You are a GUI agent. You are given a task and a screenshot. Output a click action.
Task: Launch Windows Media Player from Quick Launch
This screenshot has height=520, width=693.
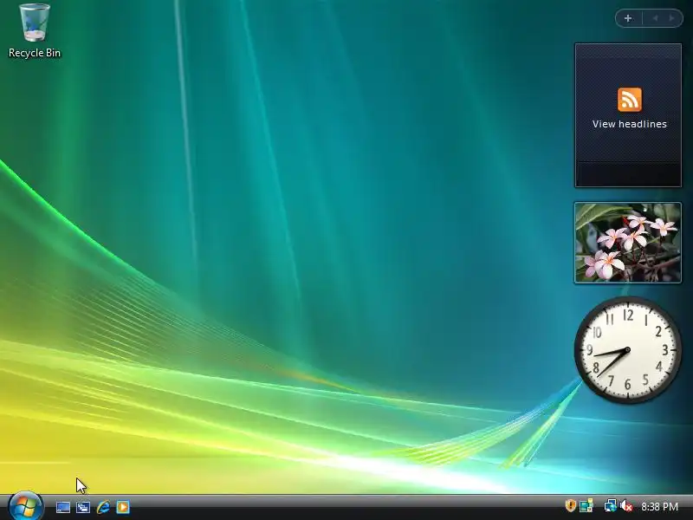pos(123,507)
